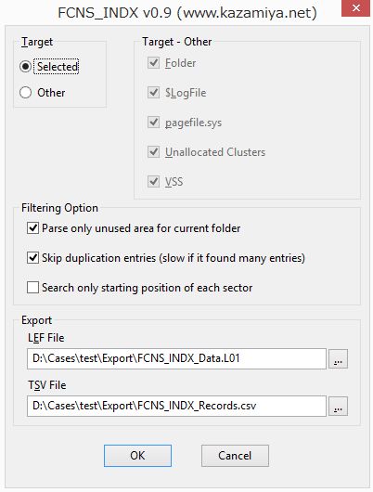Click the Unallocated Clusters label text
The width and height of the screenshot is (373, 492).
pyautogui.click(x=215, y=152)
